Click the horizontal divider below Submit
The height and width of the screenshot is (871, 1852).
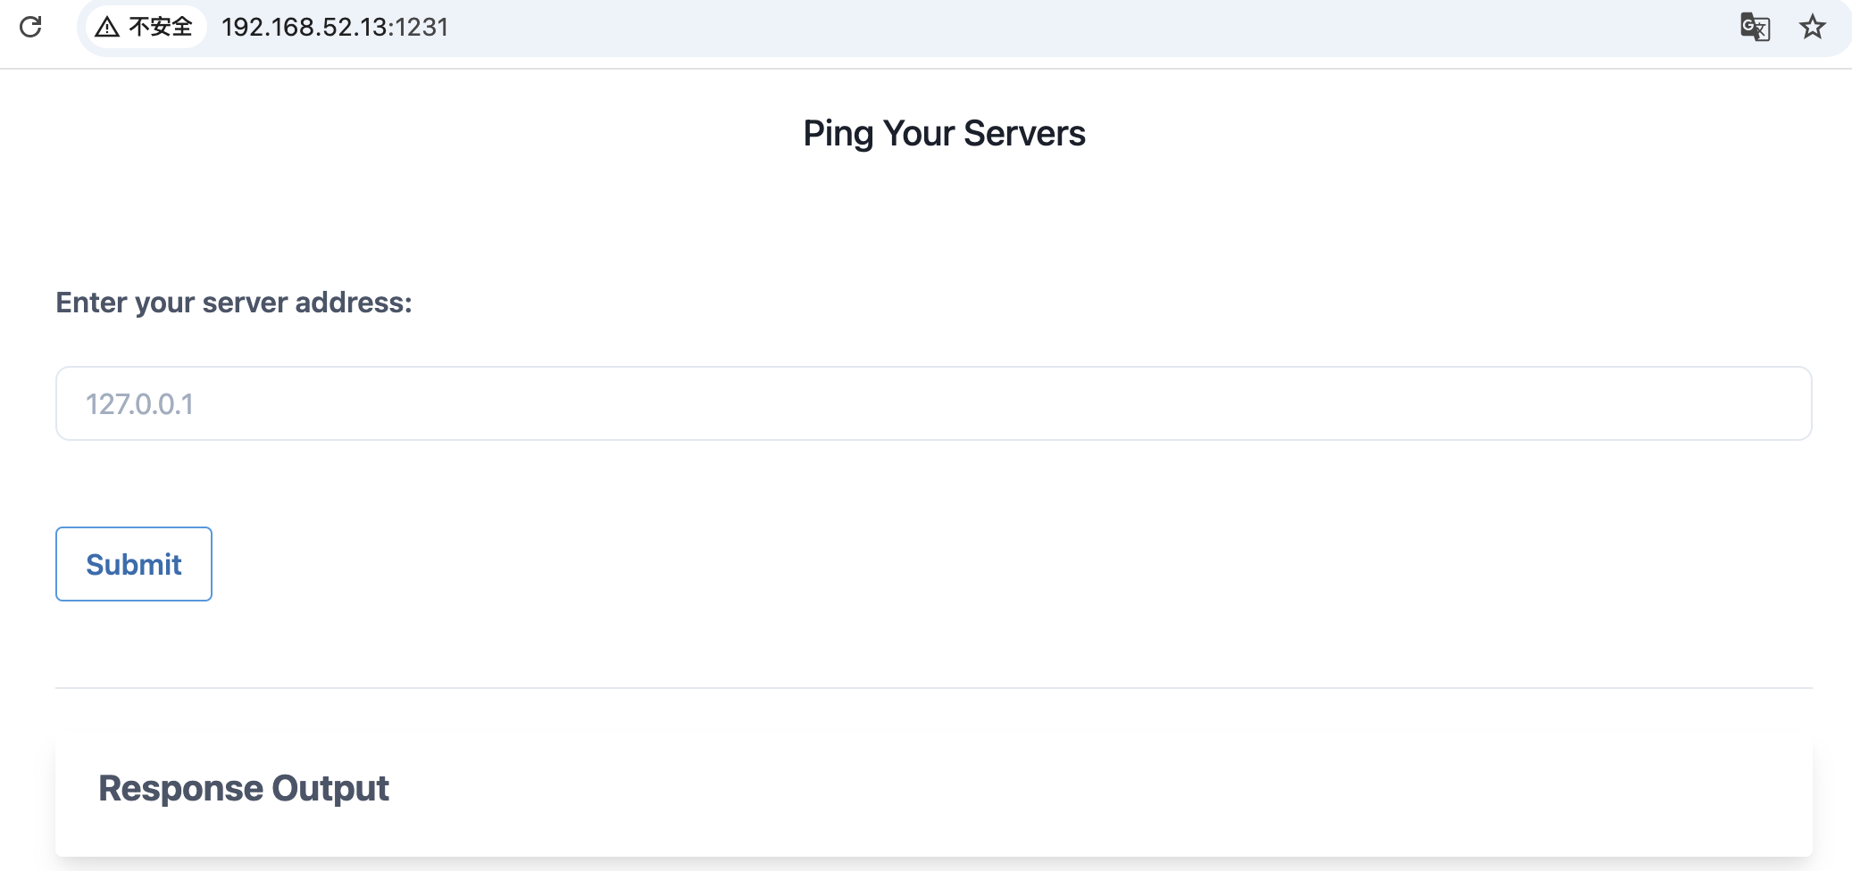[933, 687]
